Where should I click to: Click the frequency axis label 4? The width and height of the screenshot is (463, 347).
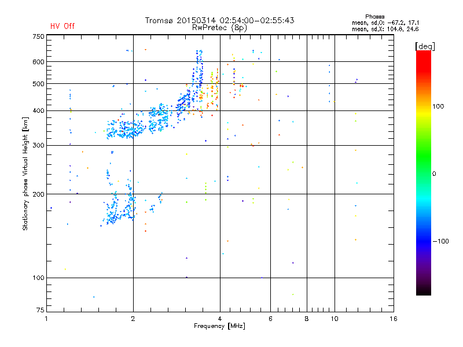pyautogui.click(x=220, y=319)
